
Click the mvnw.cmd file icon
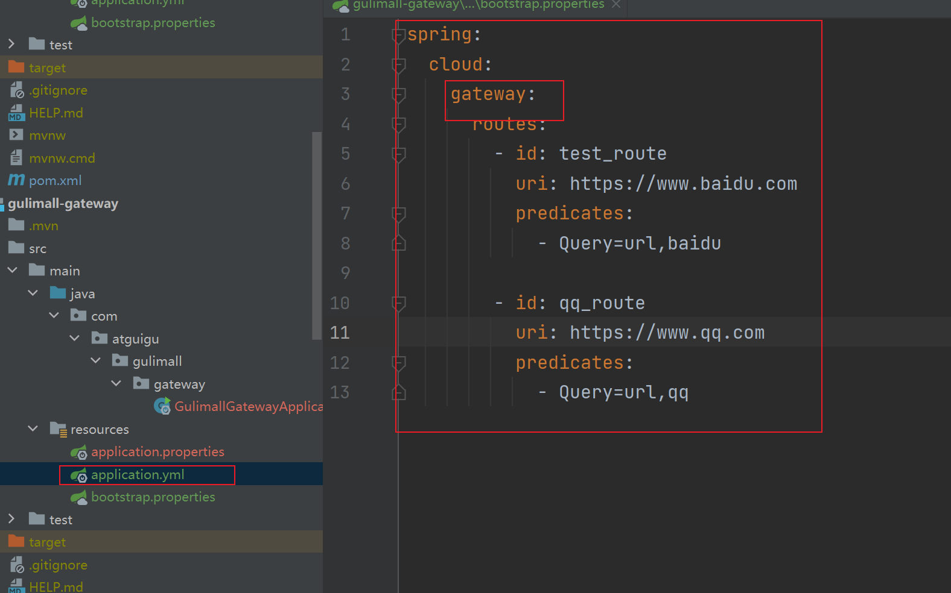click(16, 158)
